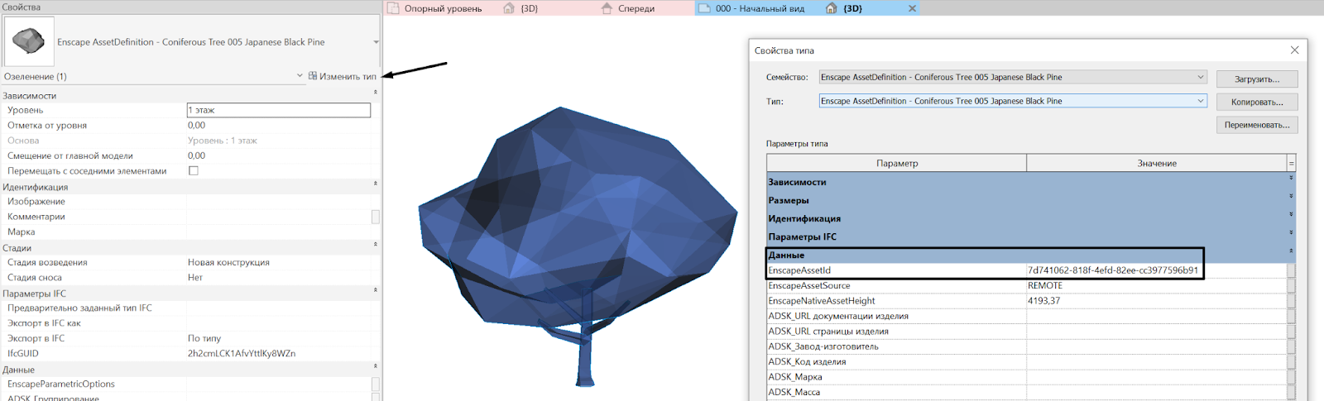1324x401 pixels.
Task: Select the active {3D} tab
Action: pyautogui.click(x=852, y=8)
